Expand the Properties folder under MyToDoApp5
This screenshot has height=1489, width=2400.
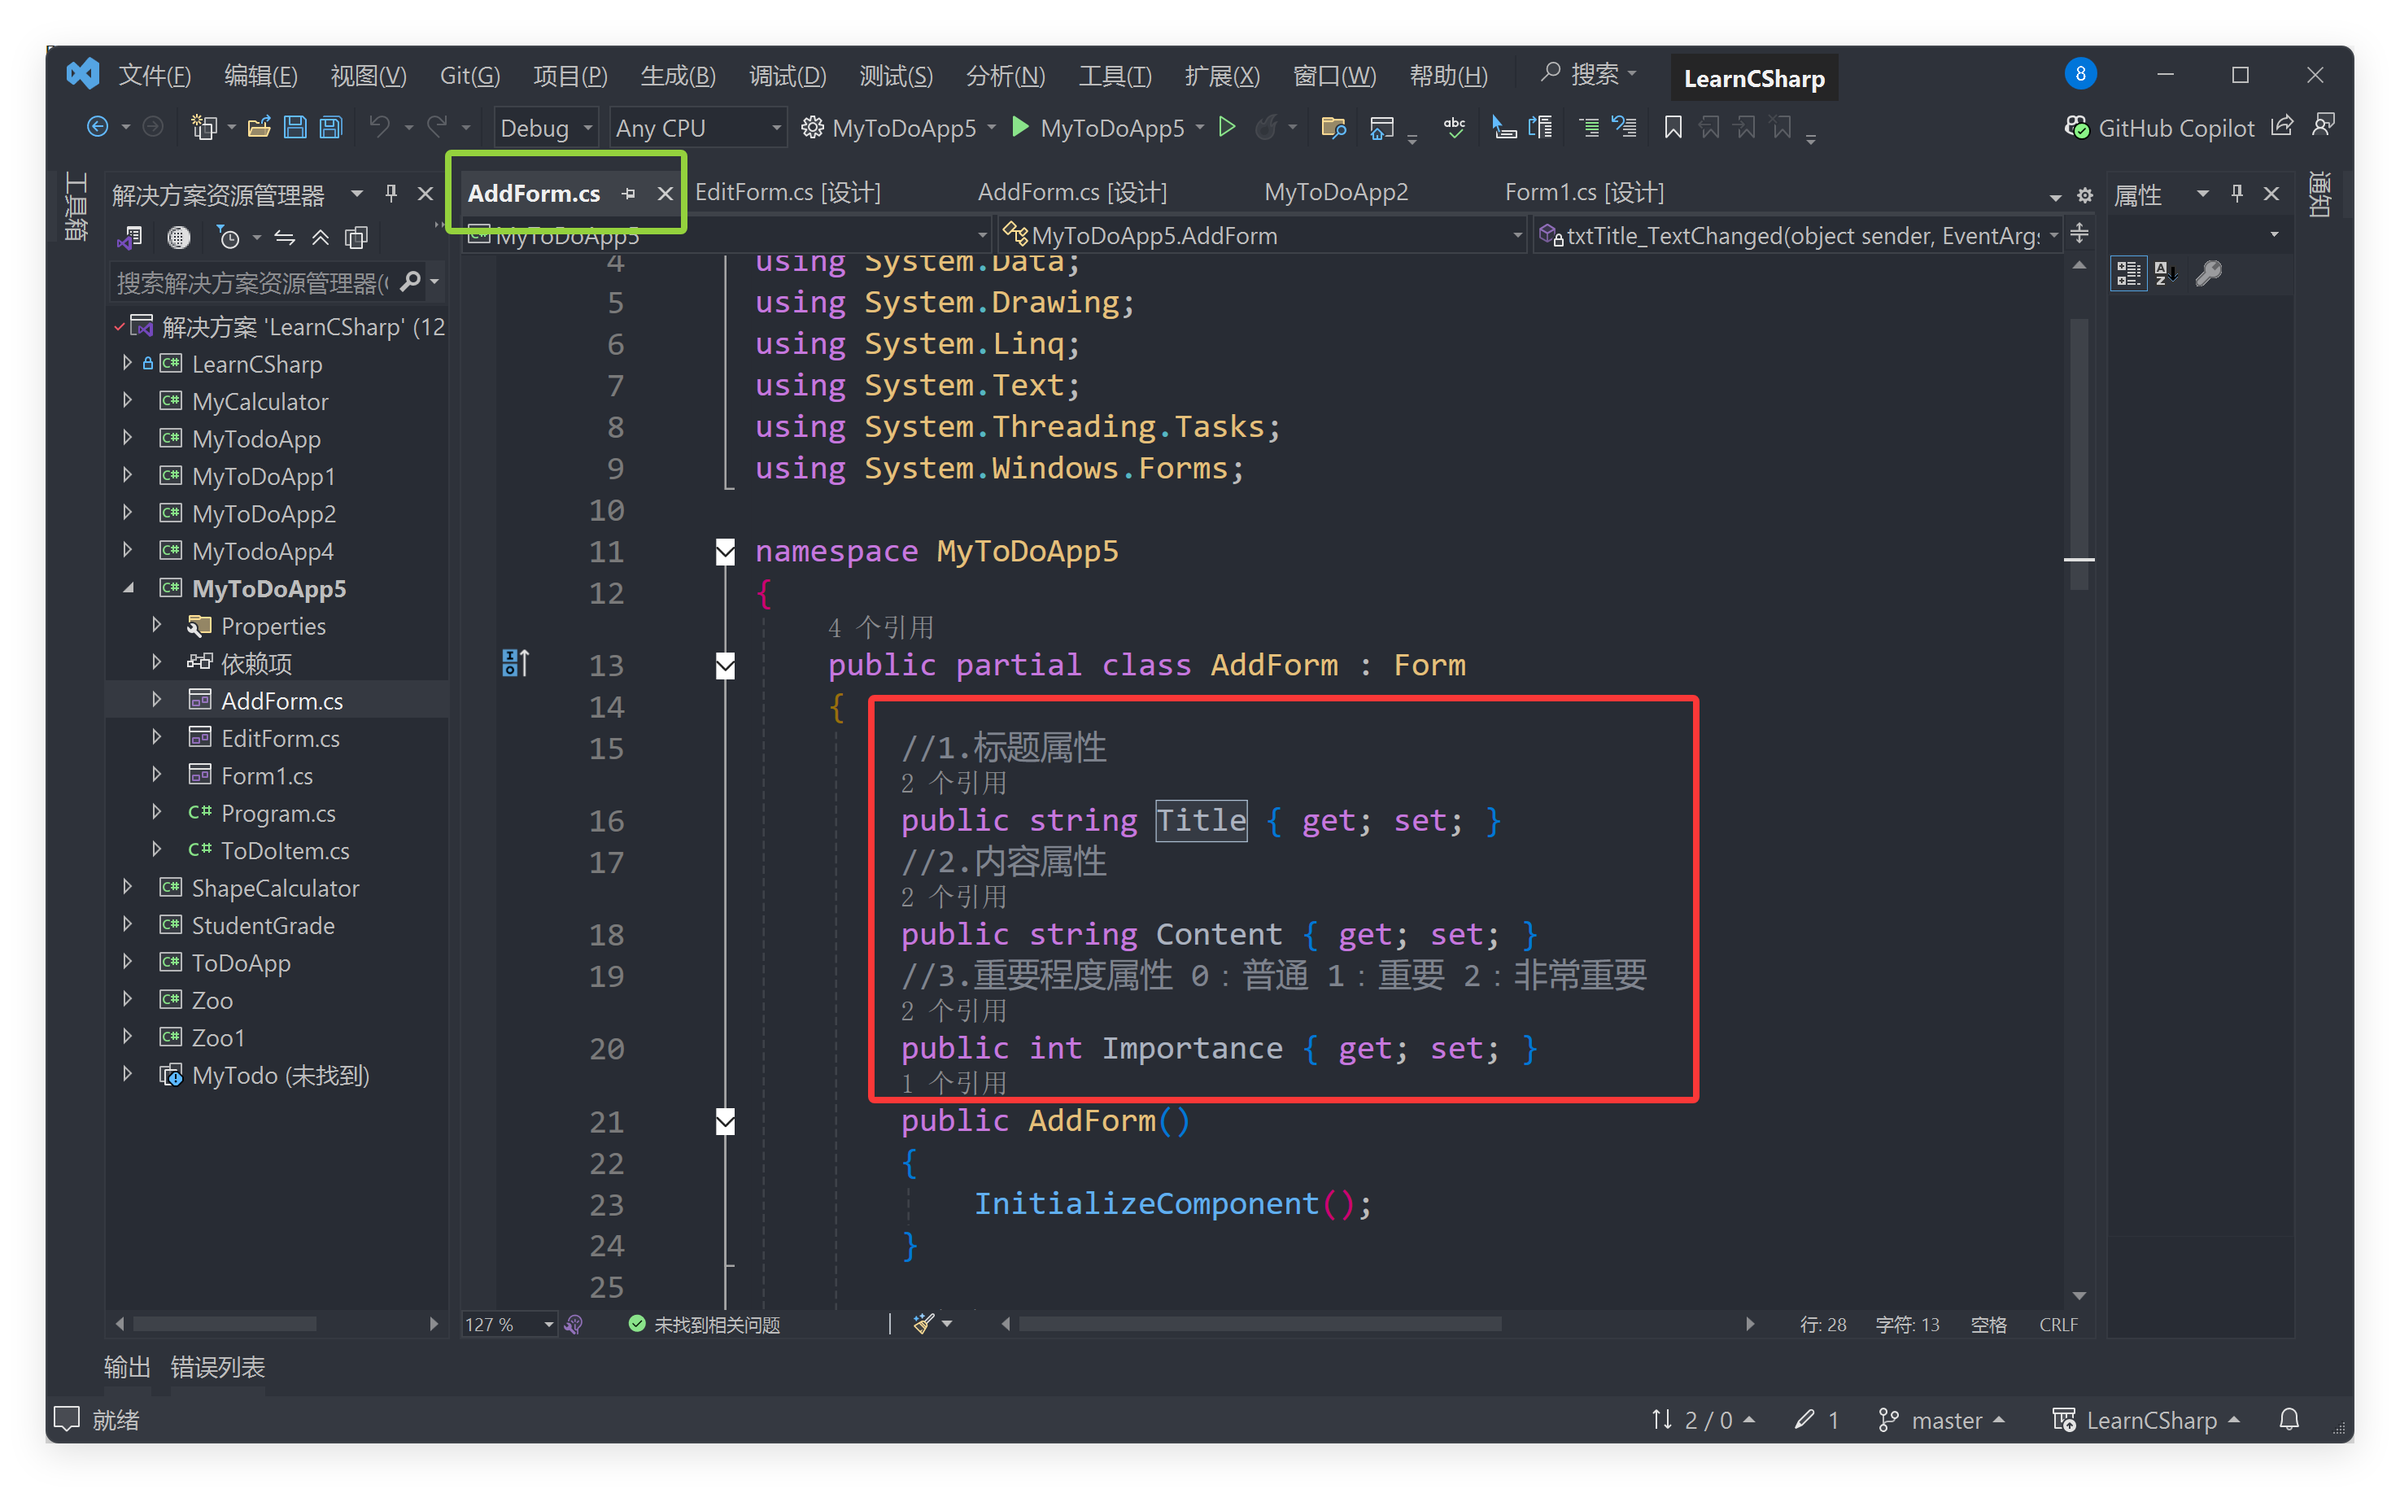[156, 626]
